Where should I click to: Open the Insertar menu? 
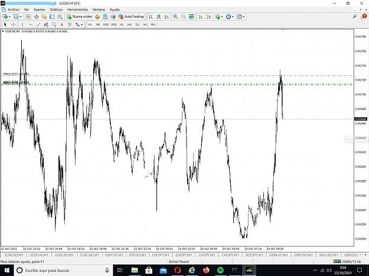tap(40, 9)
